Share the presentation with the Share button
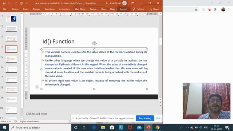The width and height of the screenshot is (233, 131). 154,9
